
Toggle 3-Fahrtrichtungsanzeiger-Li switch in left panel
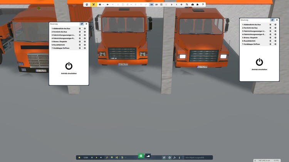81,35
